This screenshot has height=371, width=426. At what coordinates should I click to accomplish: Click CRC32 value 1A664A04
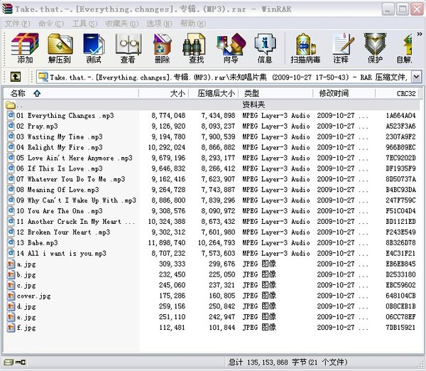(400, 116)
